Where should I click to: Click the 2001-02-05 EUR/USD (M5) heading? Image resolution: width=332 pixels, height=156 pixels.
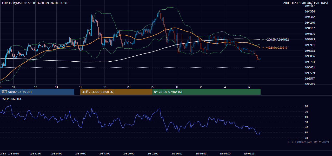[x=306, y=3]
